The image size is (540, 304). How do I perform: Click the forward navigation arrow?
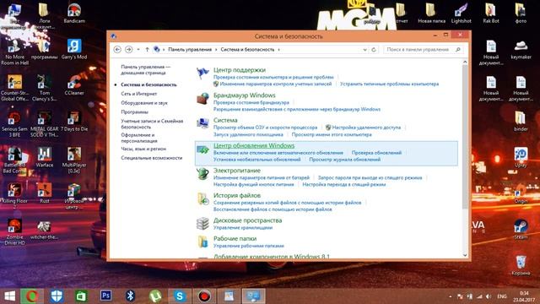pyautogui.click(x=128, y=50)
